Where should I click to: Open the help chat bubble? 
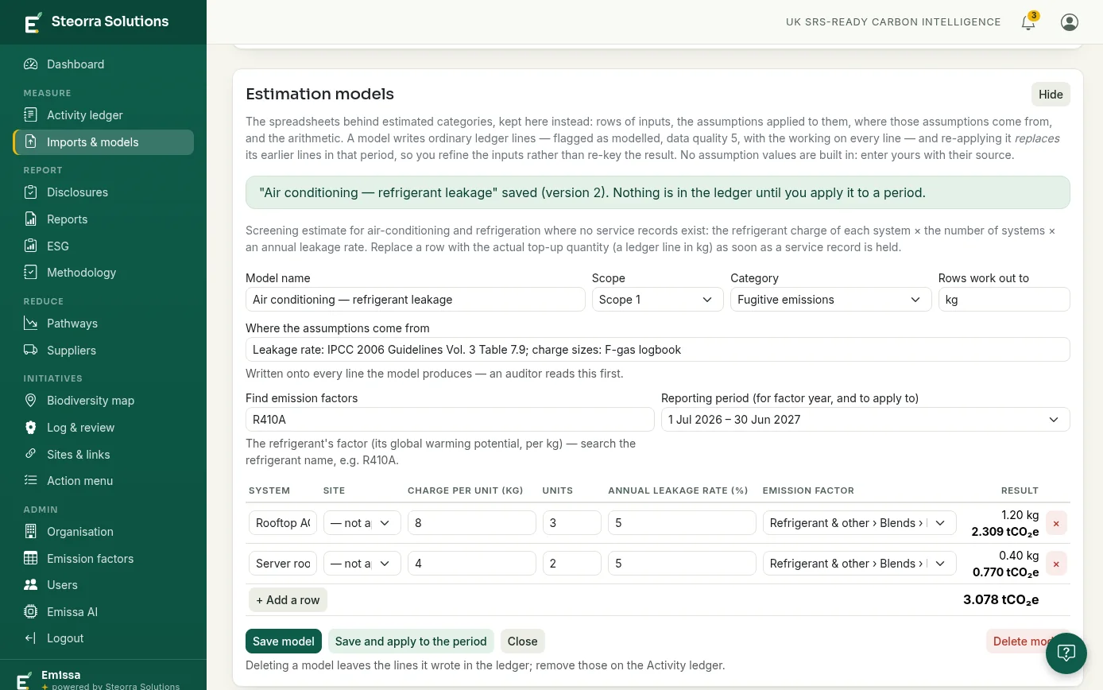coord(1066,653)
